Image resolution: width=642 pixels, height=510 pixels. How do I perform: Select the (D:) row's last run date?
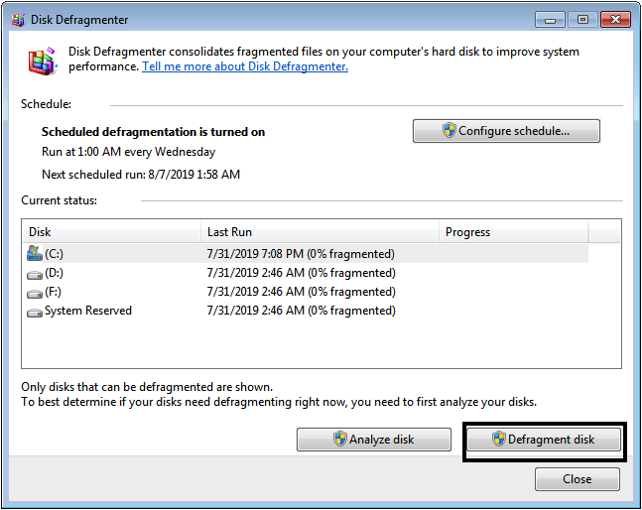tap(300, 273)
